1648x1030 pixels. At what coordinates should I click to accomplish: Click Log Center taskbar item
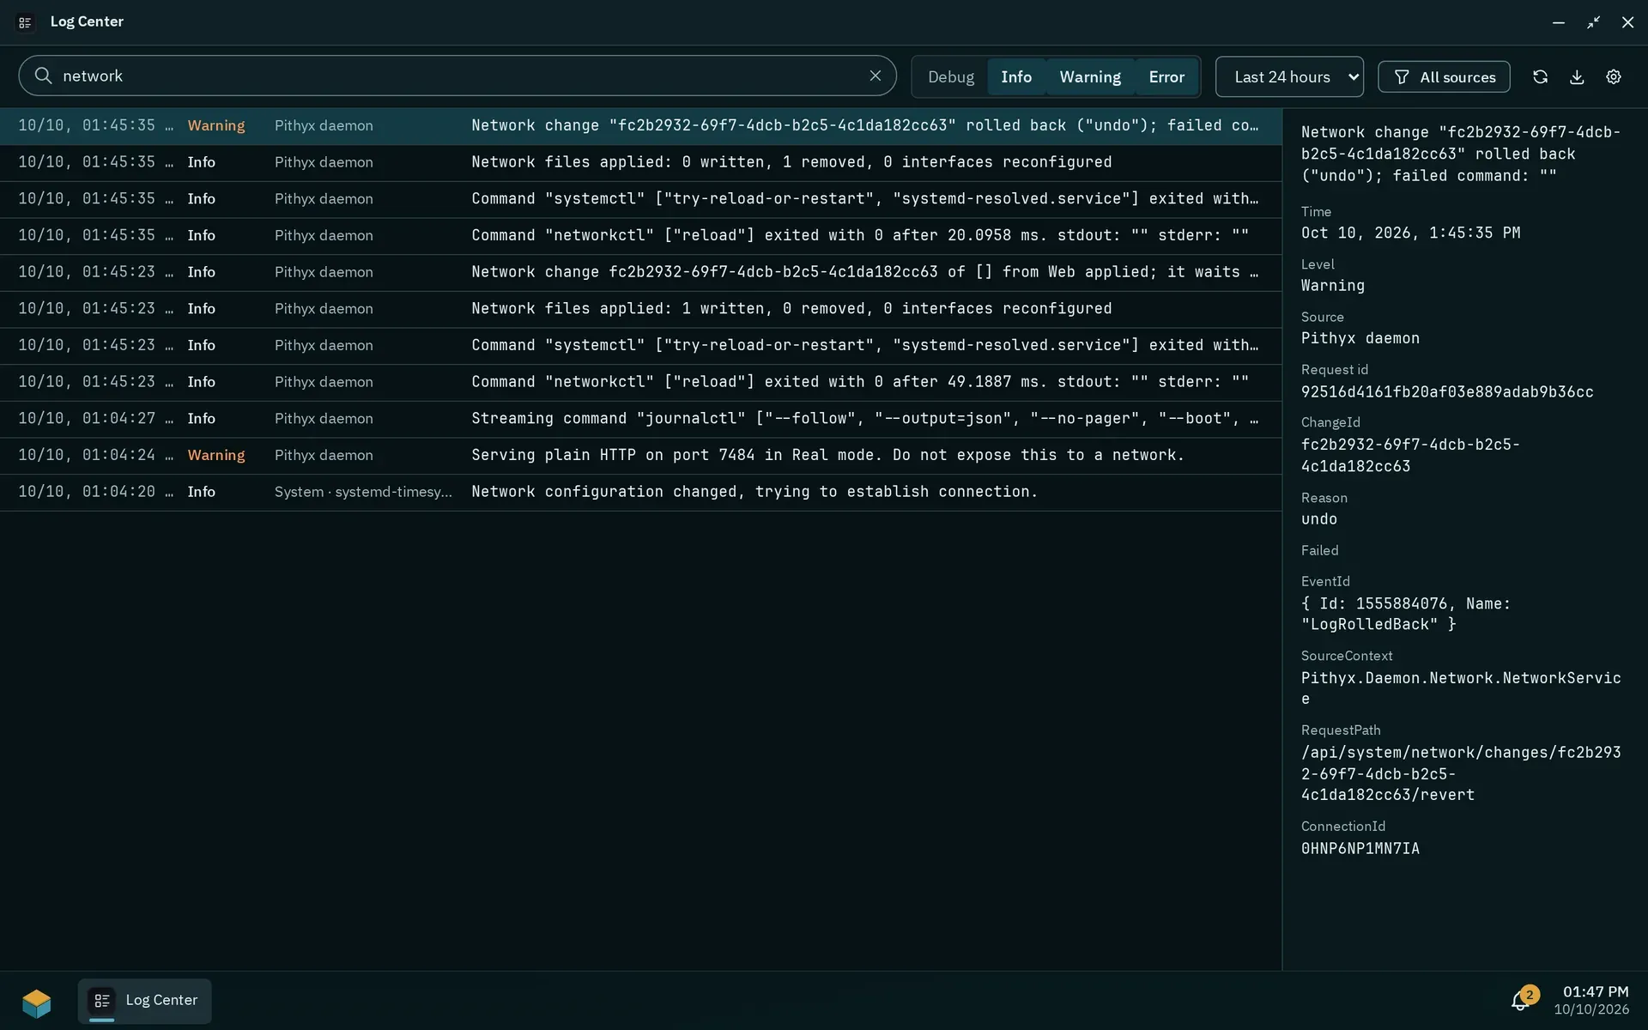(x=144, y=1001)
